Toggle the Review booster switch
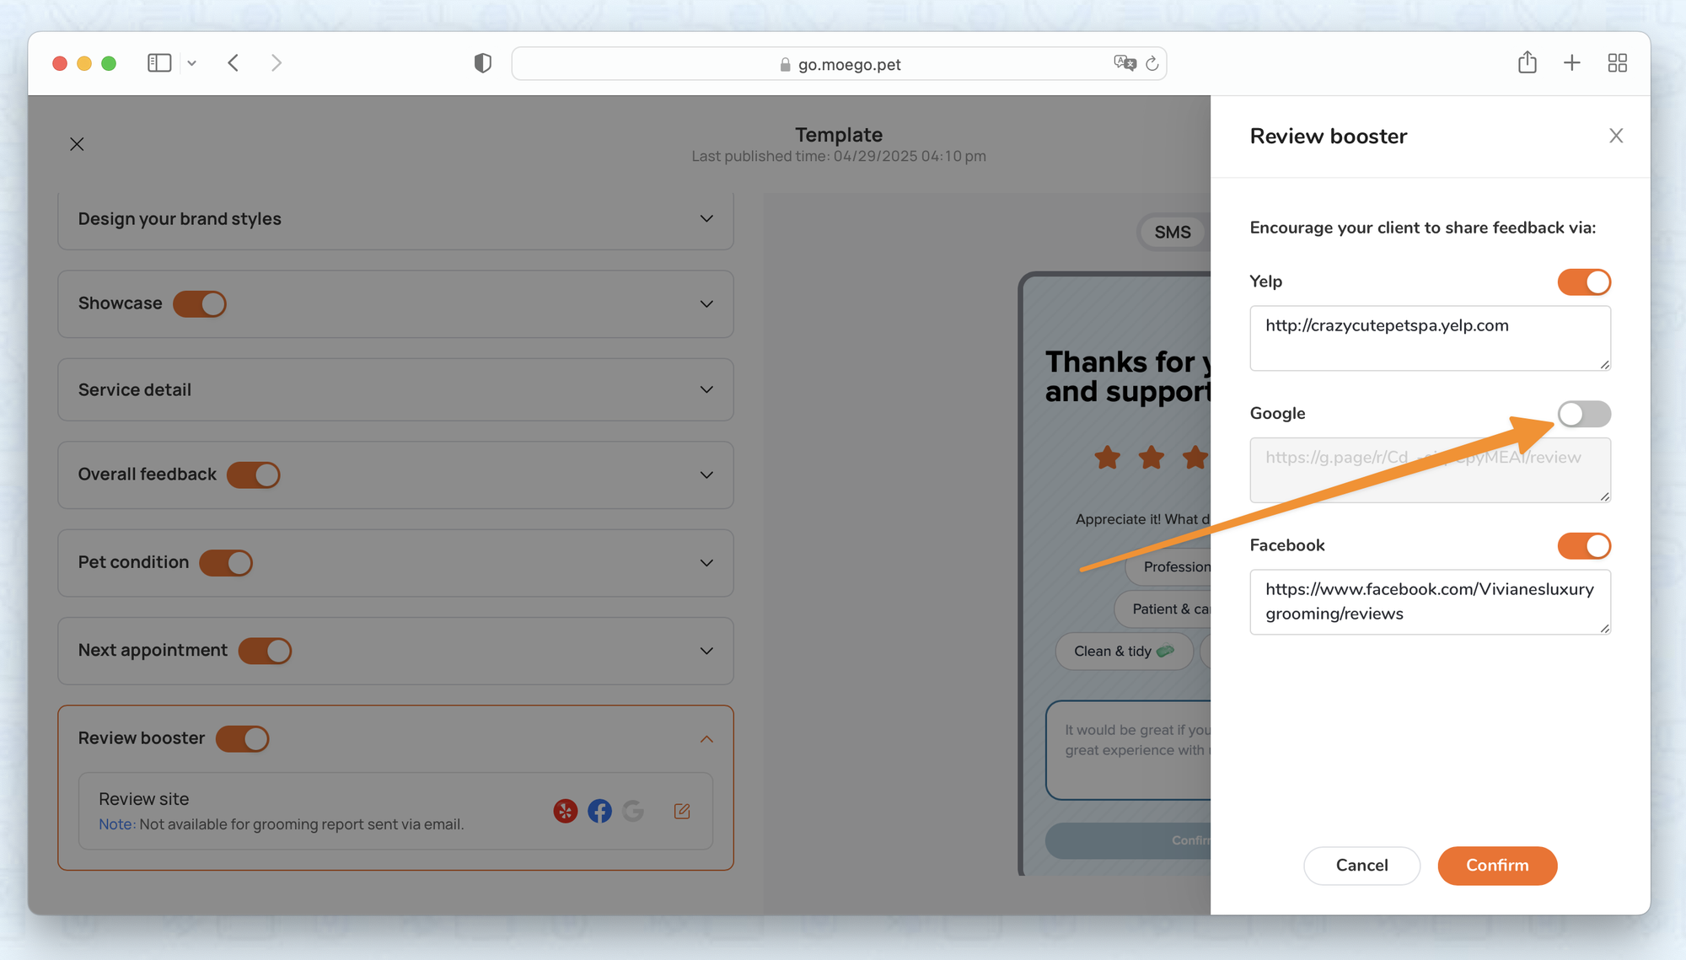 coord(243,739)
